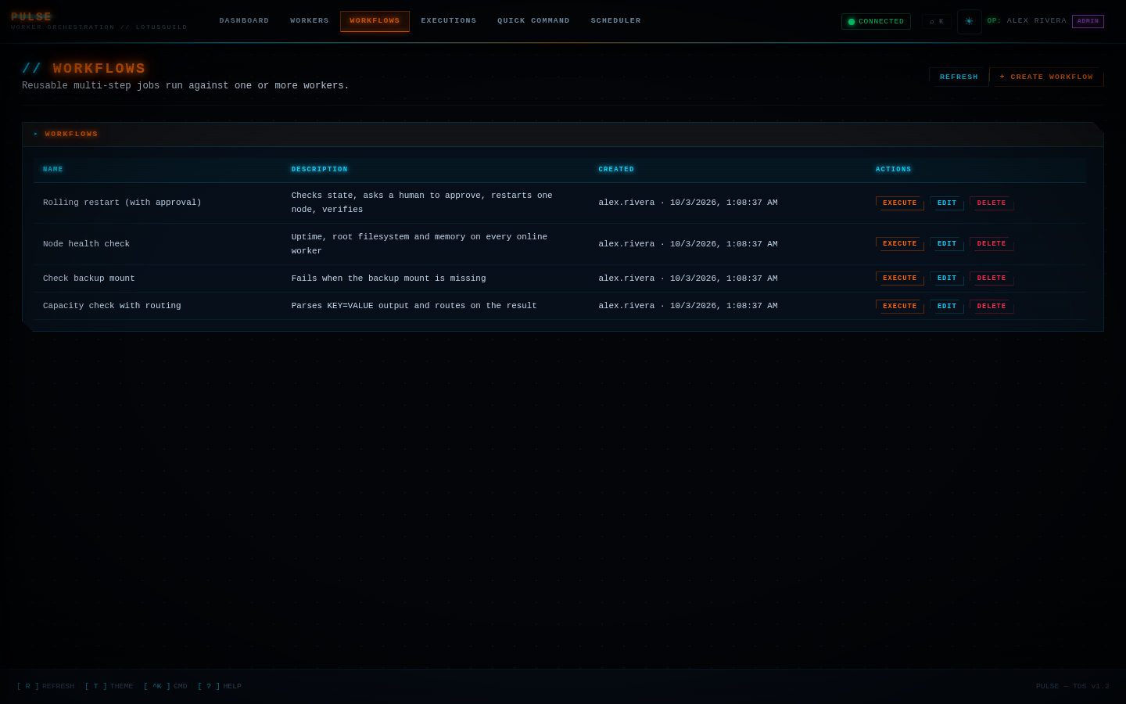Screen dimensions: 1126x704
Task: Click the Refresh button
Action: pyautogui.click(x=959, y=77)
